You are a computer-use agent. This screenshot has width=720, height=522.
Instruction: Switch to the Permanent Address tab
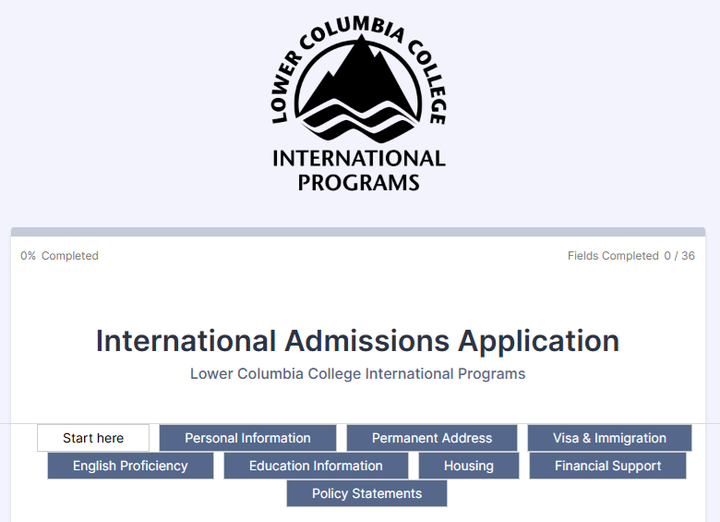tap(432, 438)
